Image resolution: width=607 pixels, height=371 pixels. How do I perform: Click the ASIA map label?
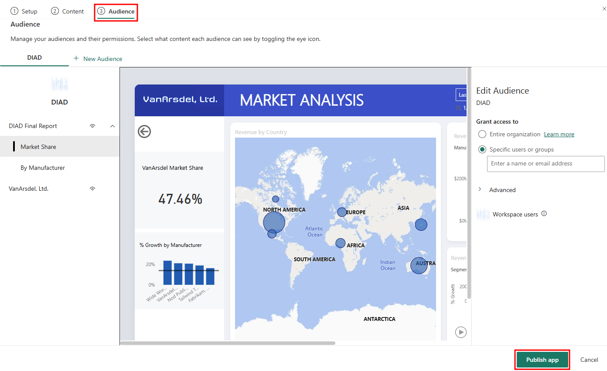coord(403,208)
